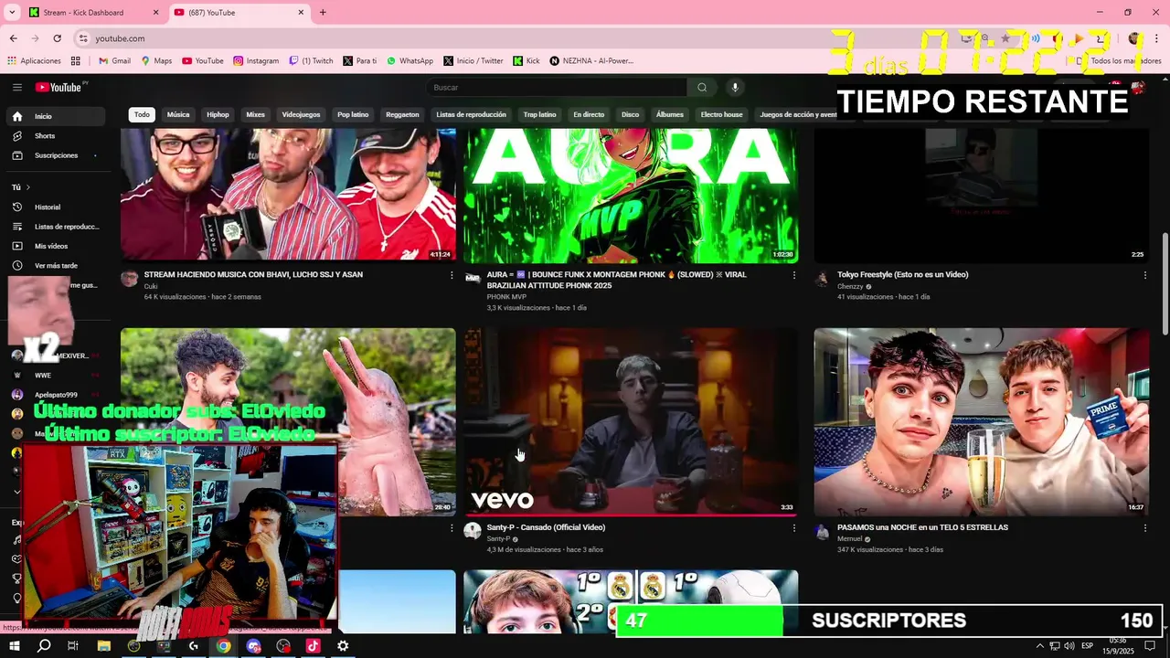Expand the subscriptions list chevron in sidebar

[x=16, y=492]
